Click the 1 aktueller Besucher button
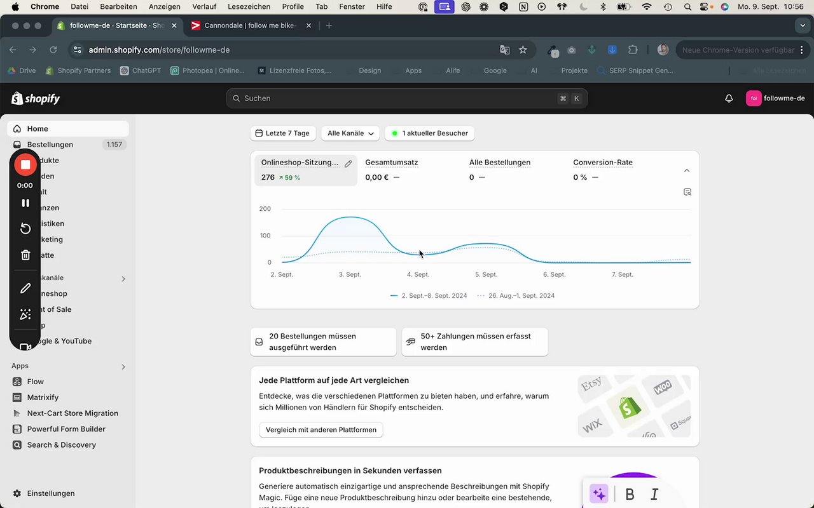Viewport: 814px width, 508px height. click(x=430, y=133)
